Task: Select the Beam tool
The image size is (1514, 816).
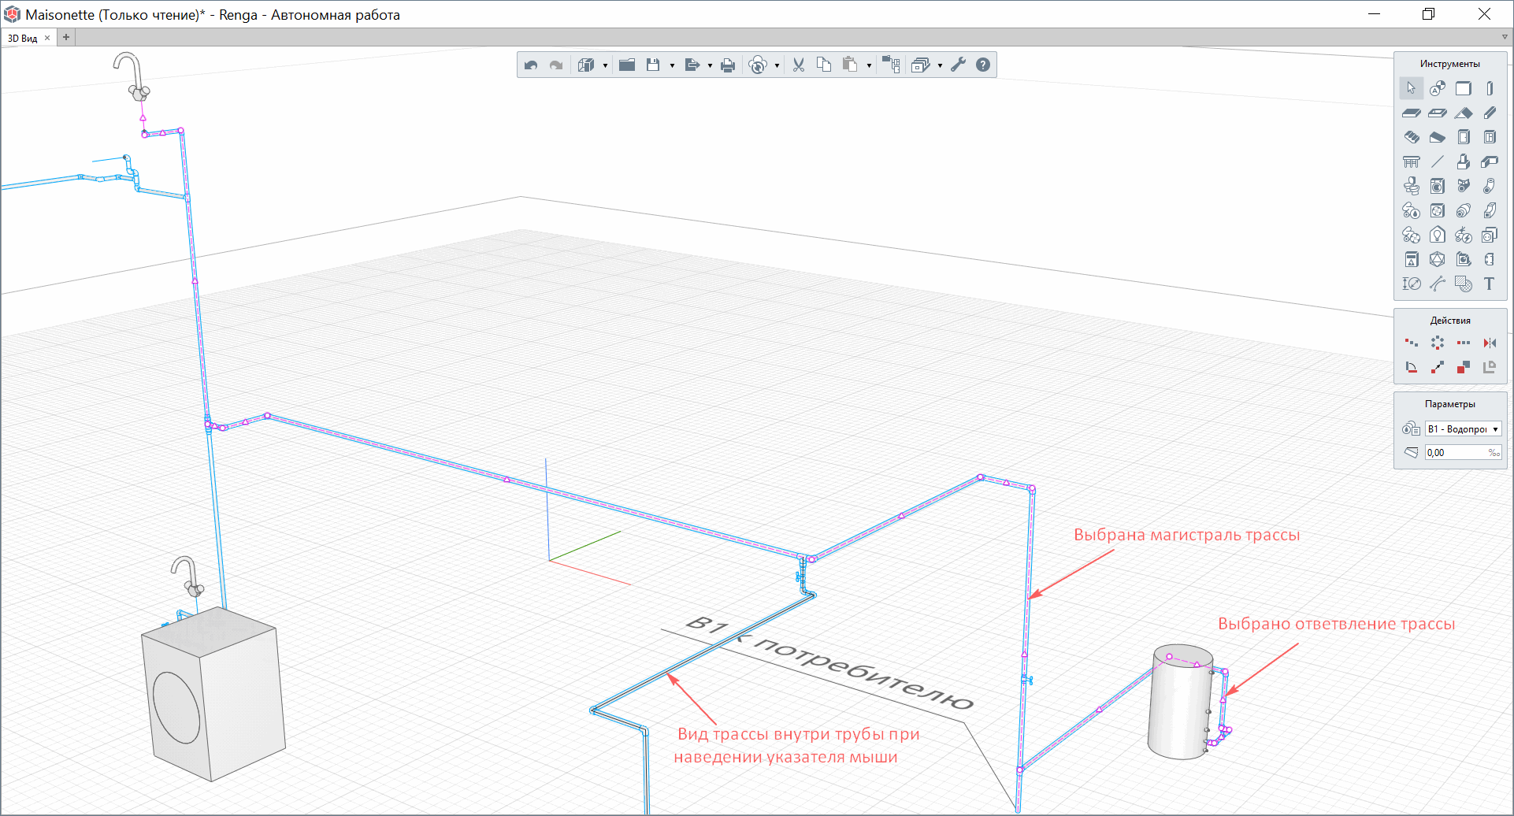Action: click(1490, 113)
